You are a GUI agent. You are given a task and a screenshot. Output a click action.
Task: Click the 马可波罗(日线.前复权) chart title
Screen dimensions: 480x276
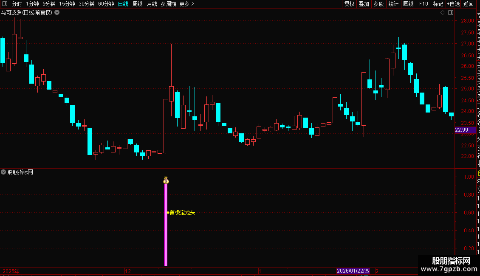pos(27,13)
